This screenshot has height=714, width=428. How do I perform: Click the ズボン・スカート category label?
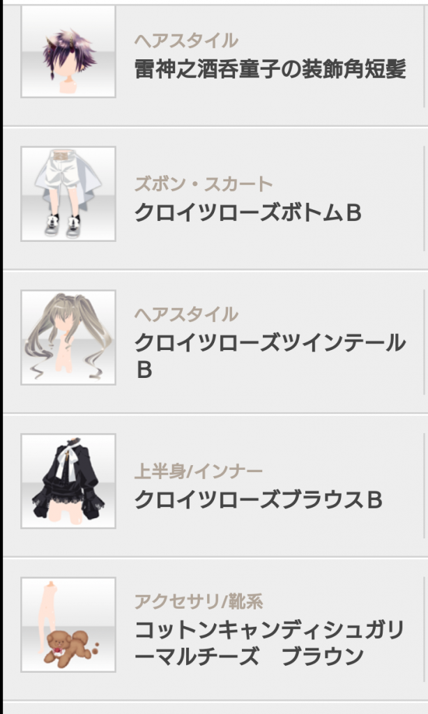[203, 184]
